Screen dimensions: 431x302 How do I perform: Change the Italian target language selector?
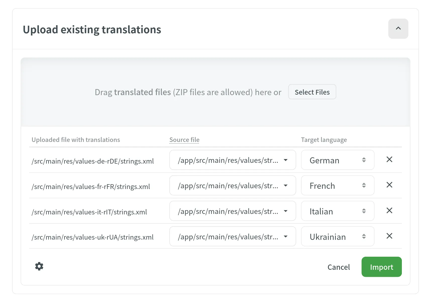coord(338,211)
